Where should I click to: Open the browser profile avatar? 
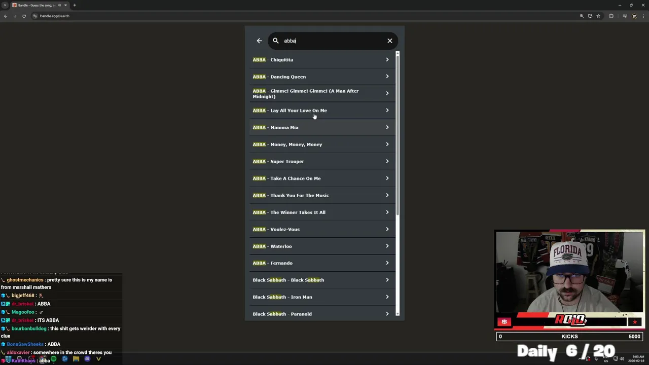coord(634,16)
